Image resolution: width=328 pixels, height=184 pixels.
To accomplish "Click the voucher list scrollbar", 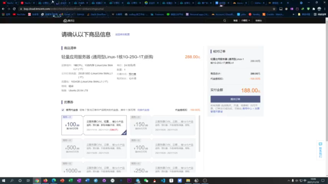I will 199,134.
